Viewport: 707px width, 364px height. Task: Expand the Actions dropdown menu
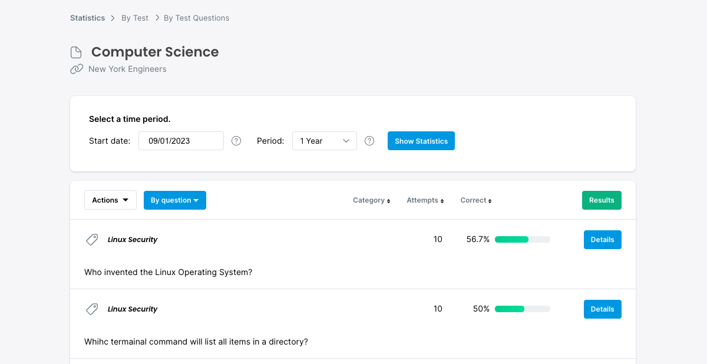110,200
